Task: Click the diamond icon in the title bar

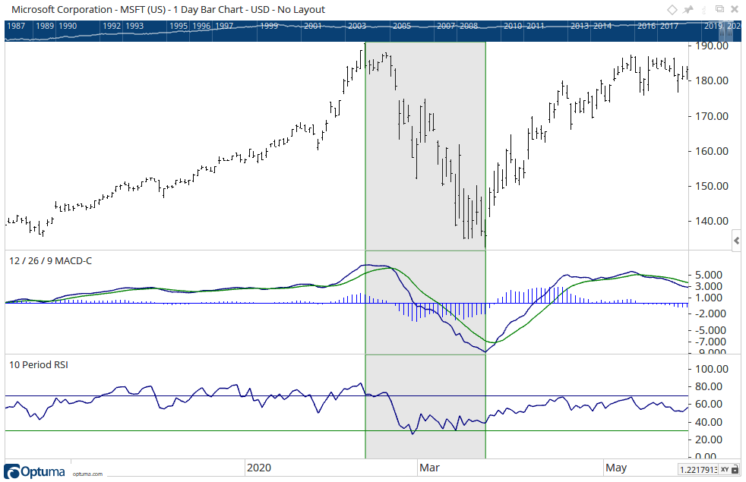Action: coord(672,10)
